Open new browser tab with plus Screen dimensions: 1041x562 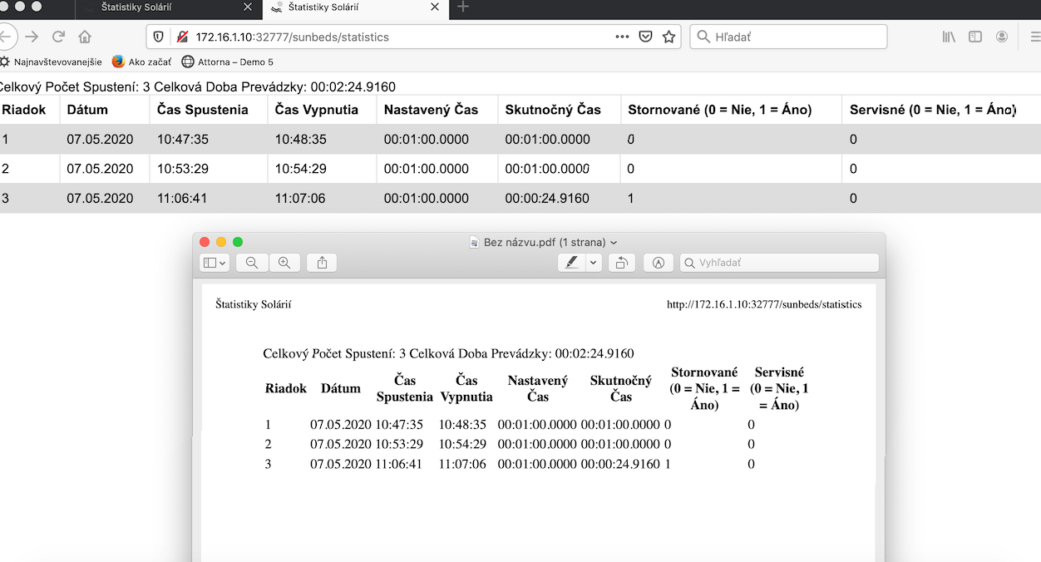pyautogui.click(x=464, y=7)
